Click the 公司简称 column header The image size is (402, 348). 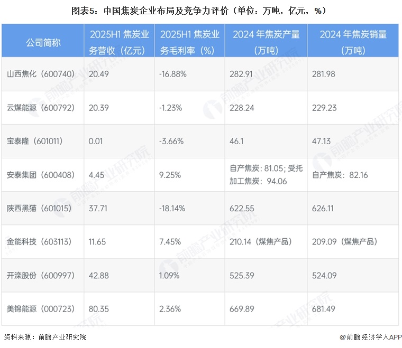pos(43,41)
